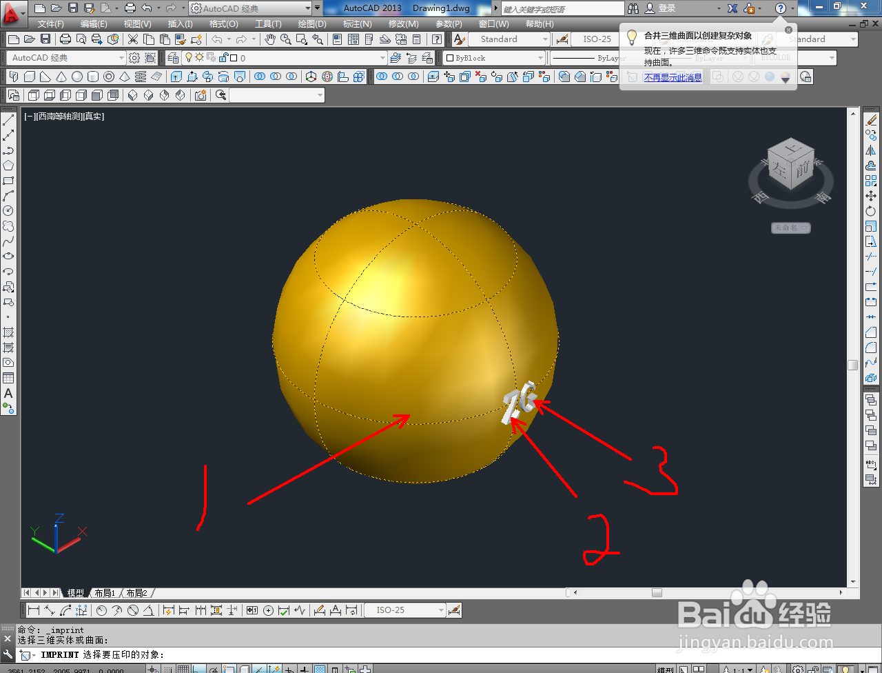Open the ISO-25 dropdown in dimension toolbar
The image size is (882, 673).
pos(405,610)
